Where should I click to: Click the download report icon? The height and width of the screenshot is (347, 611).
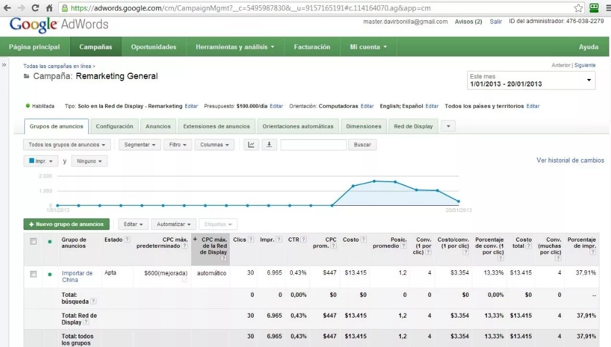coord(269,145)
